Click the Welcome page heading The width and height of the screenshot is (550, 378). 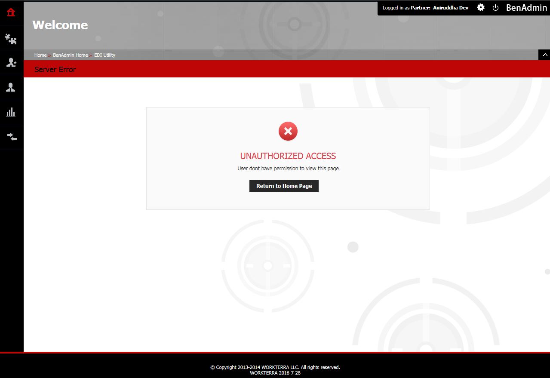[x=60, y=25]
